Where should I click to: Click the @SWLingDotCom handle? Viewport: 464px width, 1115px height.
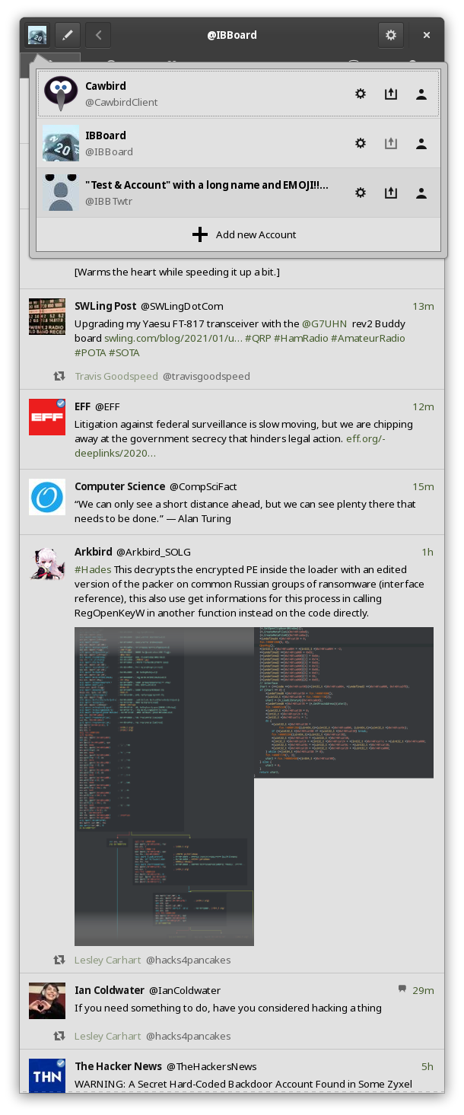tap(182, 306)
